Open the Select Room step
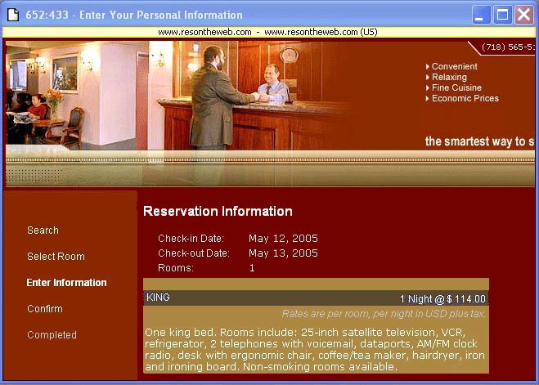Image resolution: width=539 pixels, height=385 pixels. point(56,257)
